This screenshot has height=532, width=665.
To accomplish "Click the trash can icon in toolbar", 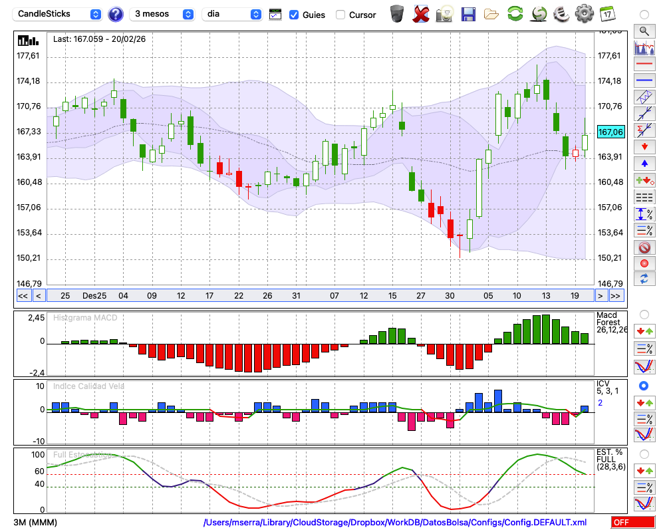I will tap(397, 13).
